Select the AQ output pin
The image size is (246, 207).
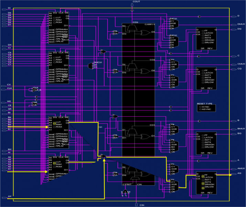[x=239, y=175]
